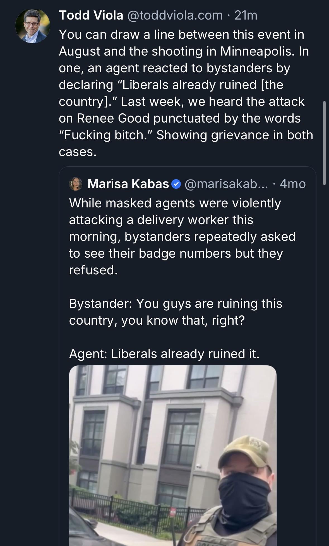Click the Todd Viola display name

[x=91, y=15]
